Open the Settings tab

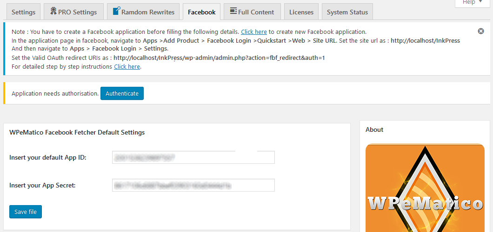24,12
